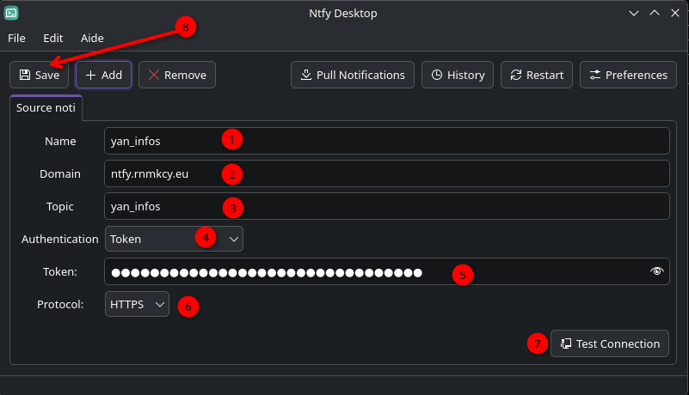Screen dimensions: 689x395
Task: Click the Ntfy Desktop app icon in title bar
Action: coord(11,13)
